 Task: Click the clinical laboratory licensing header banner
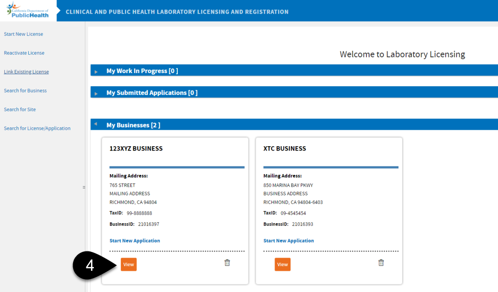[176, 12]
